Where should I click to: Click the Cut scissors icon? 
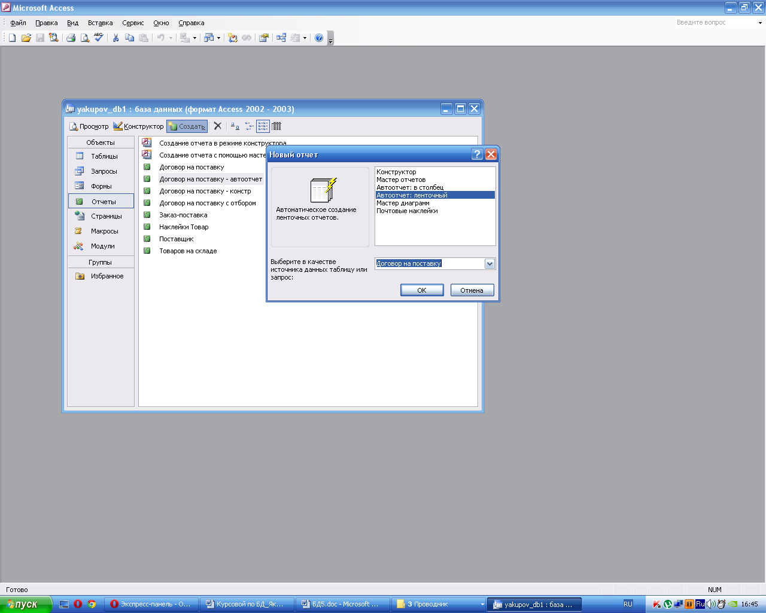click(115, 38)
